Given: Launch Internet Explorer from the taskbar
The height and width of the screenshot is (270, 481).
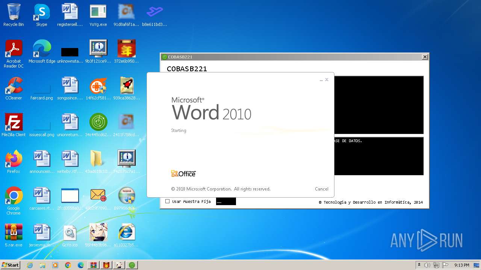Looking at the screenshot, I should (30, 265).
